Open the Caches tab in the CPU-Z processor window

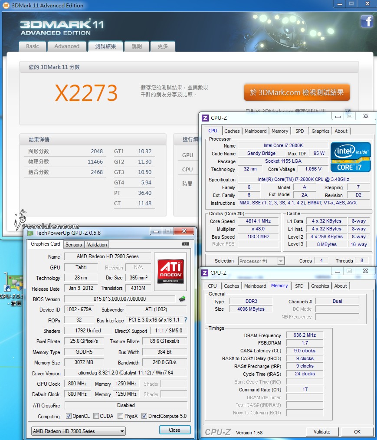(x=232, y=131)
